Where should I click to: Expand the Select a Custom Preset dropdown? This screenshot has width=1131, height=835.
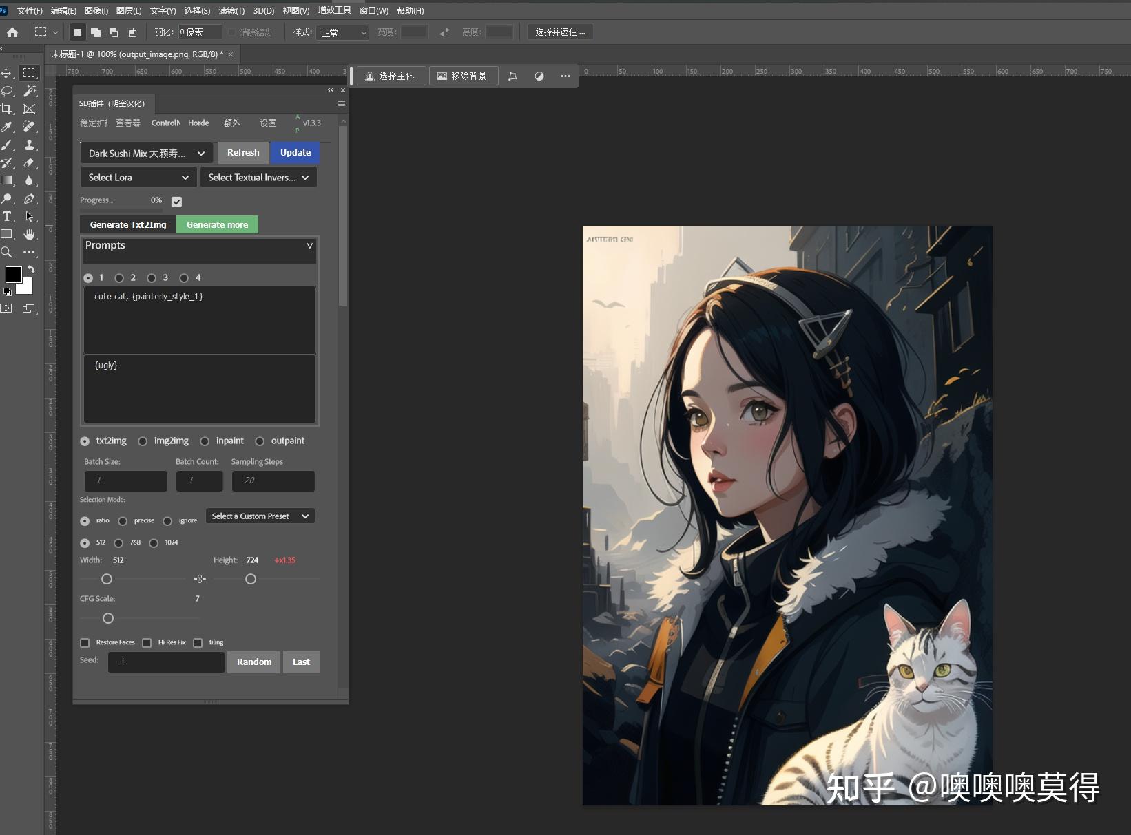point(260,516)
